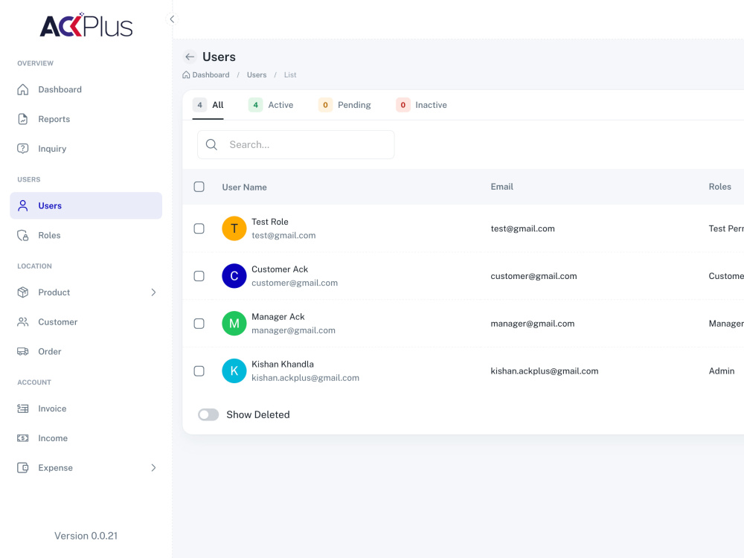Toggle the Show Deleted switch
The width and height of the screenshot is (744, 558).
(x=208, y=414)
